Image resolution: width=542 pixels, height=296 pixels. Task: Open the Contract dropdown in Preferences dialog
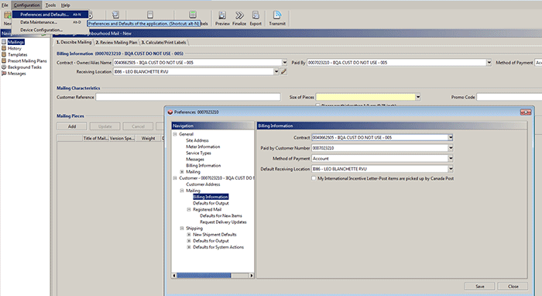pyautogui.click(x=451, y=138)
